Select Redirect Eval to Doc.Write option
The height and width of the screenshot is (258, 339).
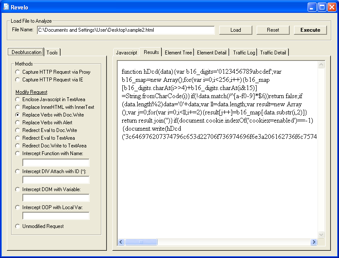pos(18,130)
